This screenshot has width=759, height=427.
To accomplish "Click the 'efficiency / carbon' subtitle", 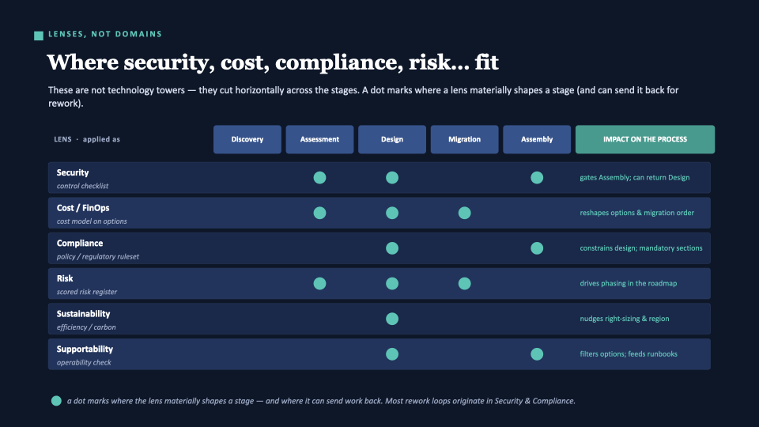I will tap(86, 327).
